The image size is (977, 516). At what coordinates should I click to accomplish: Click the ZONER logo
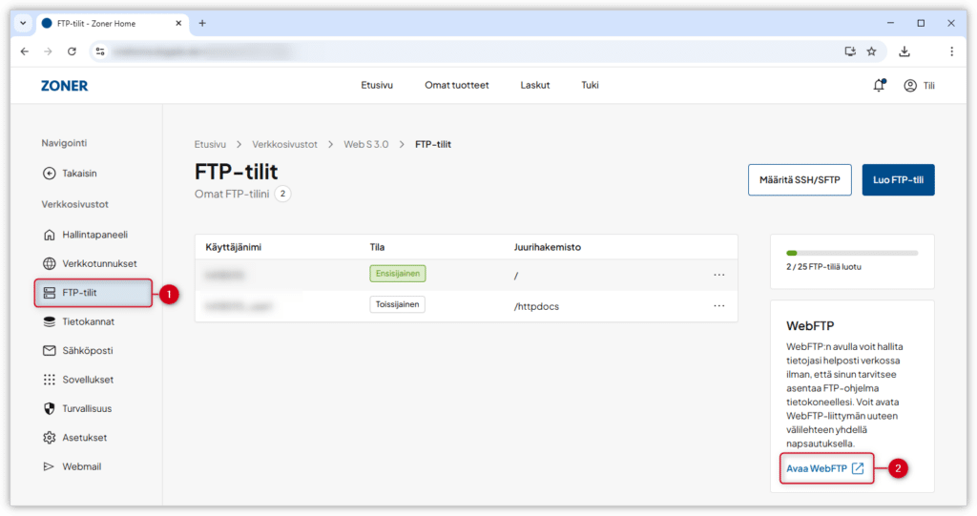64,86
